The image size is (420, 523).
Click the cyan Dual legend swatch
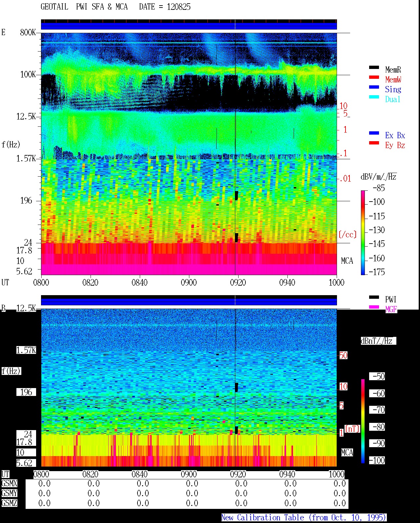pos(374,97)
